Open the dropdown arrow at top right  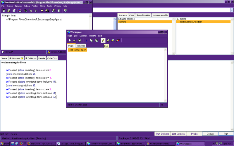231,10
